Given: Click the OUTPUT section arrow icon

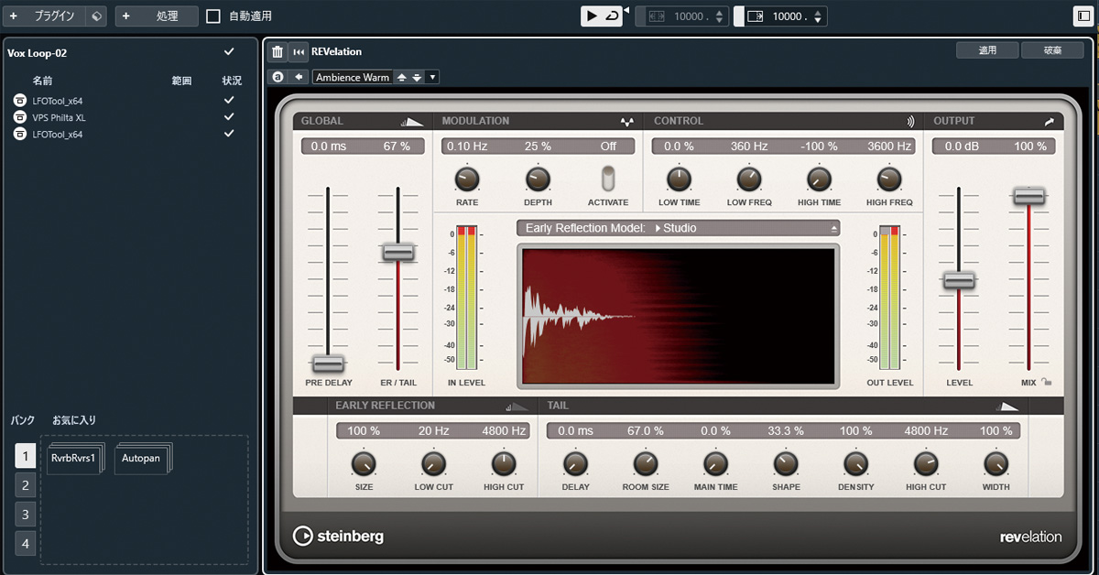Looking at the screenshot, I should coord(1049,121).
